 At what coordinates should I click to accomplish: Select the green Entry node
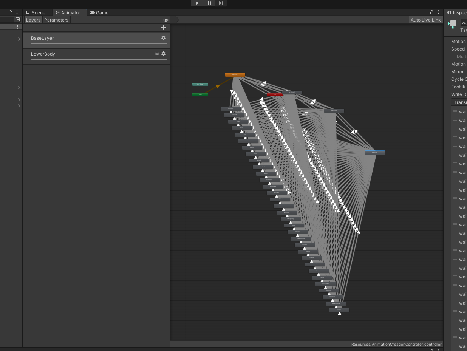click(200, 94)
